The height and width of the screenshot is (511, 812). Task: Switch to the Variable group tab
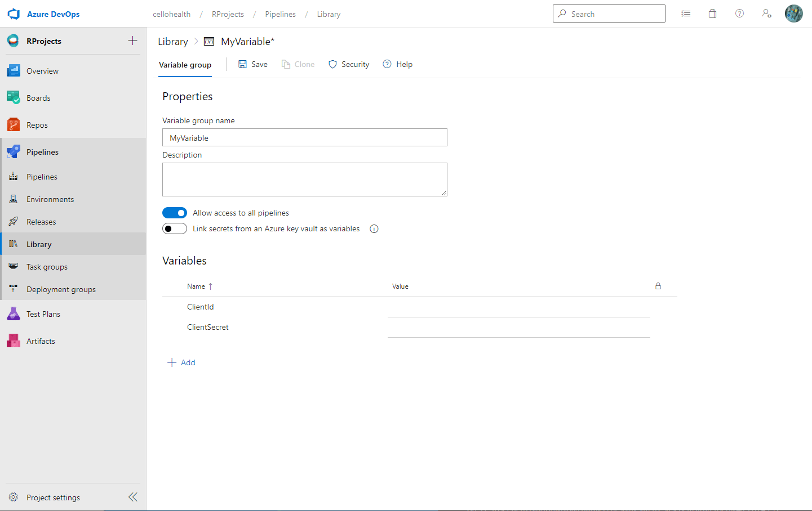pos(185,65)
